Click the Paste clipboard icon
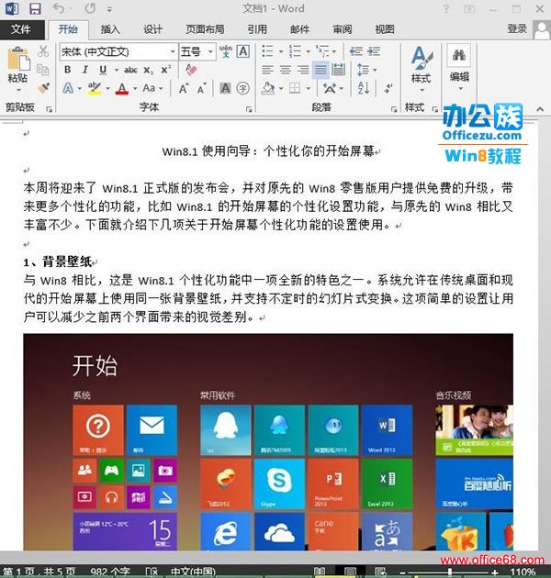The width and height of the screenshot is (551, 578). (x=17, y=59)
